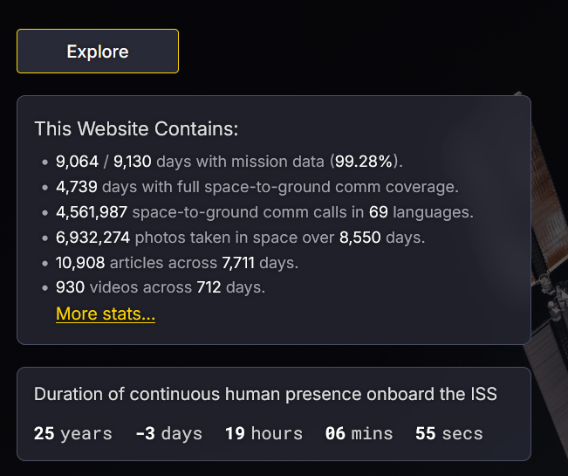Click the 25 years counter value
This screenshot has width=568, height=476.
click(44, 433)
